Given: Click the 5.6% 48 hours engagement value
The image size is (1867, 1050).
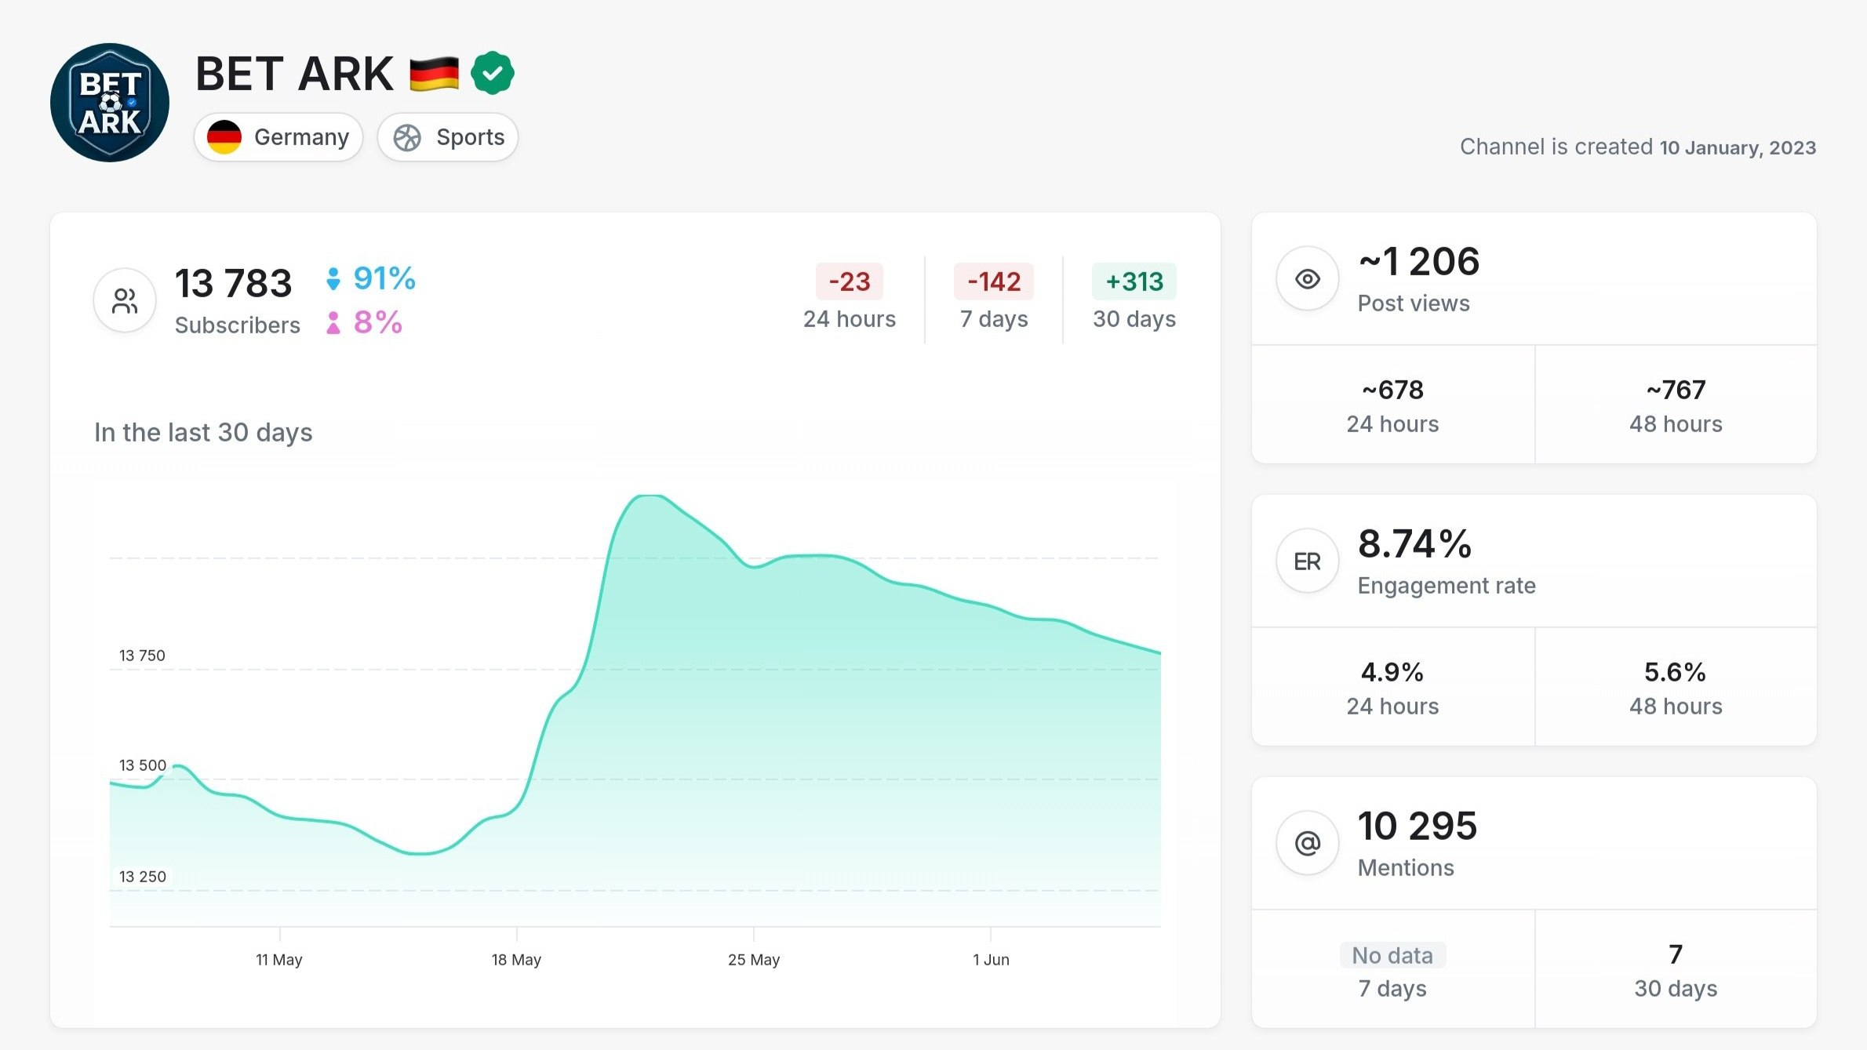Looking at the screenshot, I should [1676, 672].
